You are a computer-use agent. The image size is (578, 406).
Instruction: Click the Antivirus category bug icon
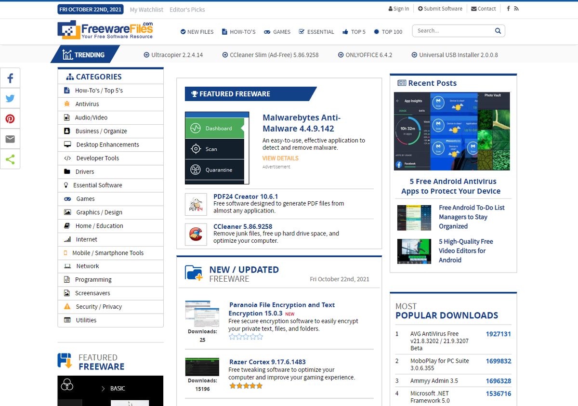(x=67, y=104)
